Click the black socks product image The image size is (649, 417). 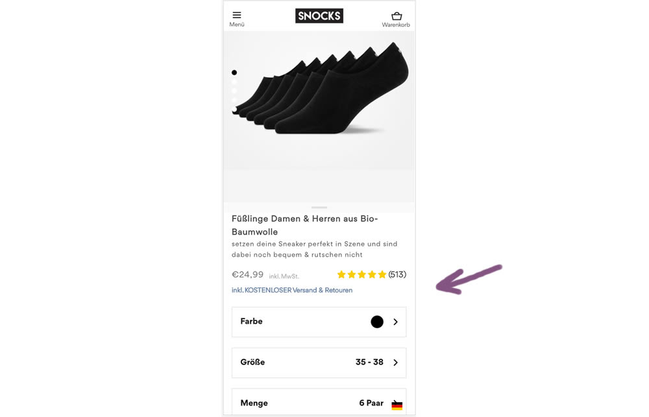tap(324, 91)
